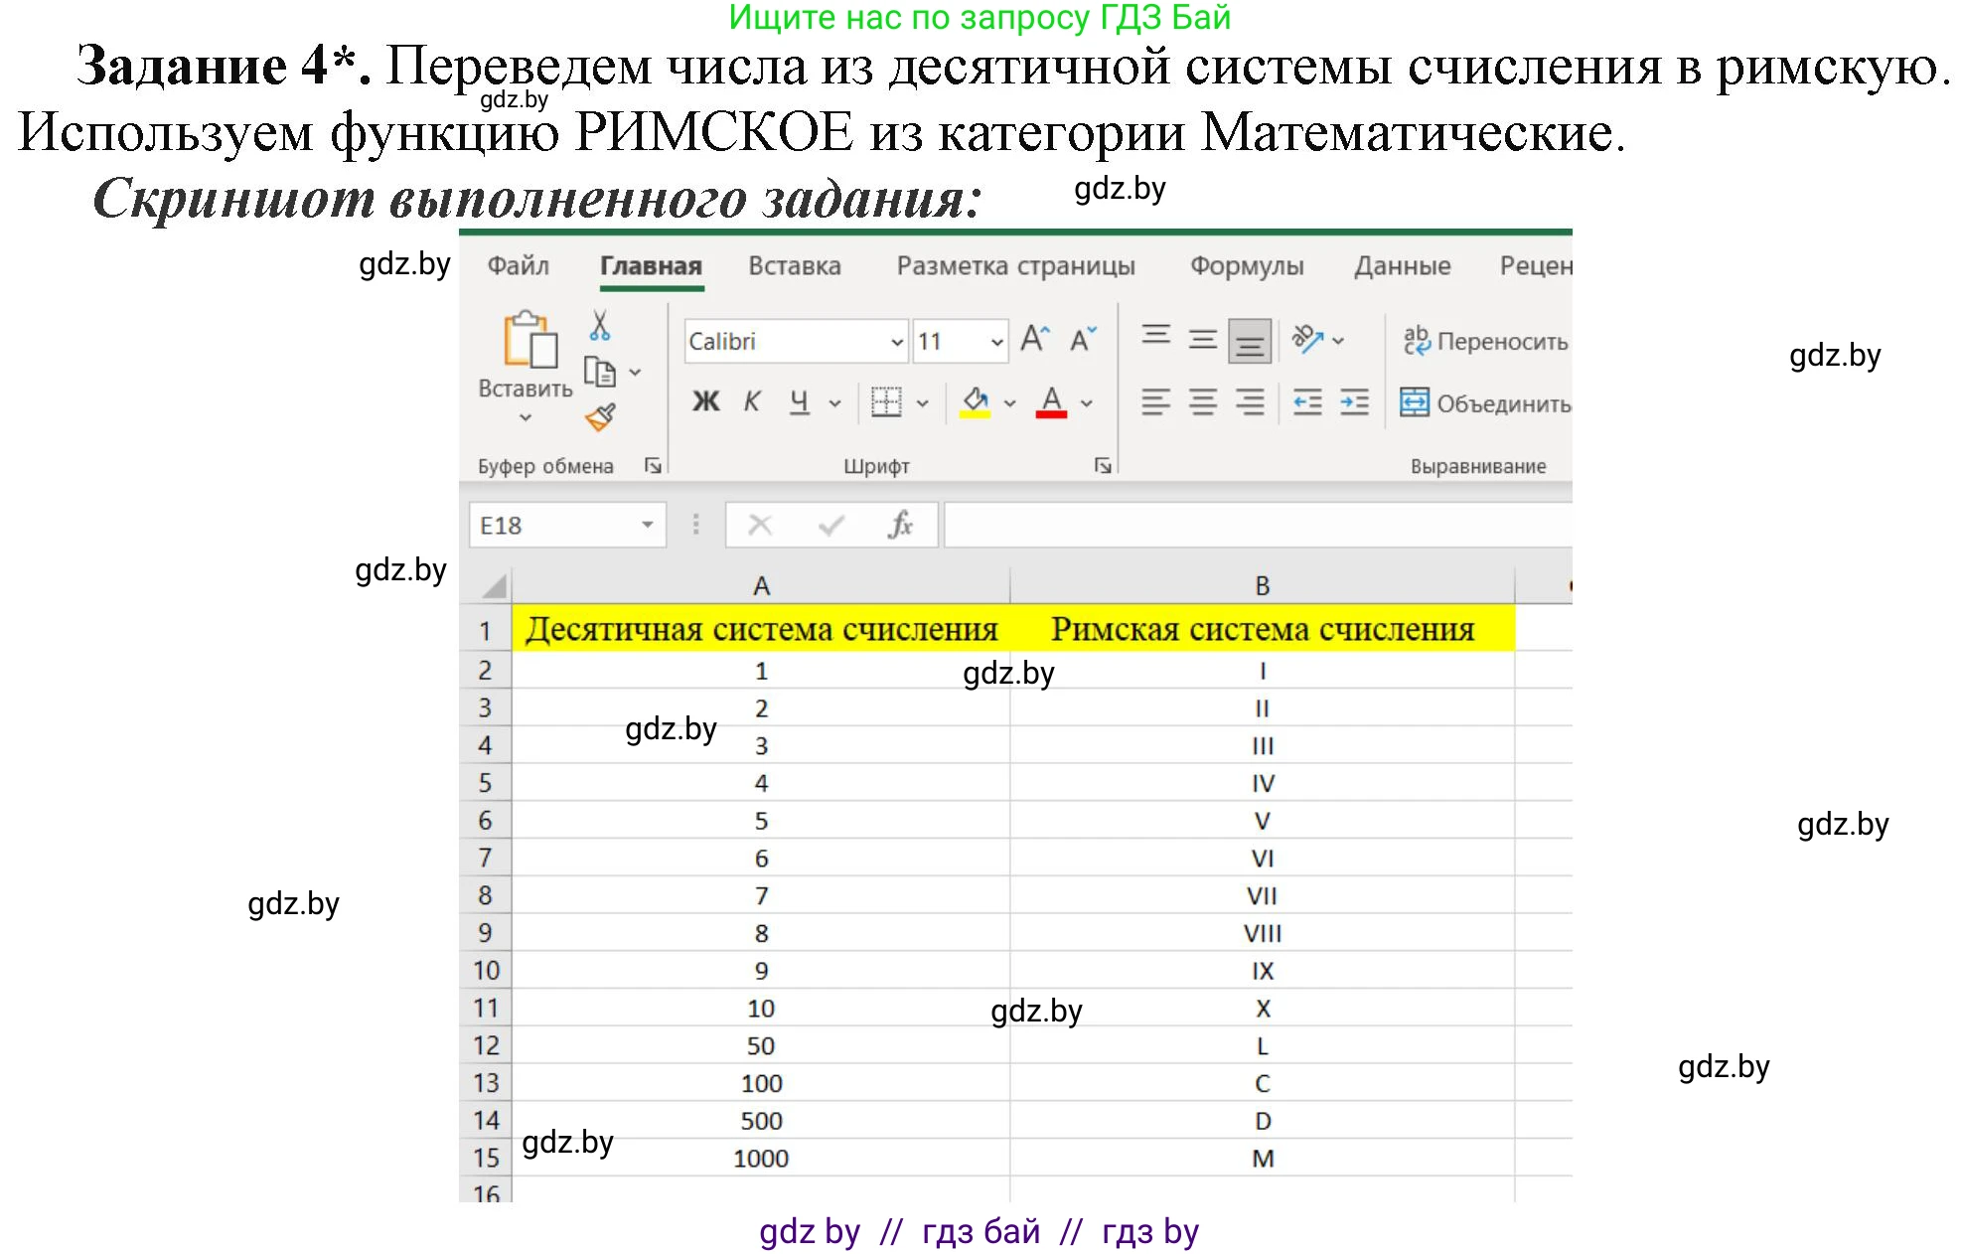Open Insert Function (fx) dialog

[x=899, y=526]
